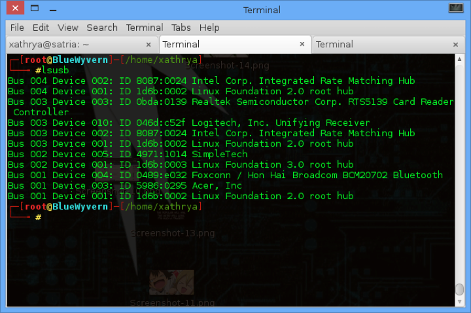
Task: Click the terminal scrollbar thumb
Action: (459, 289)
